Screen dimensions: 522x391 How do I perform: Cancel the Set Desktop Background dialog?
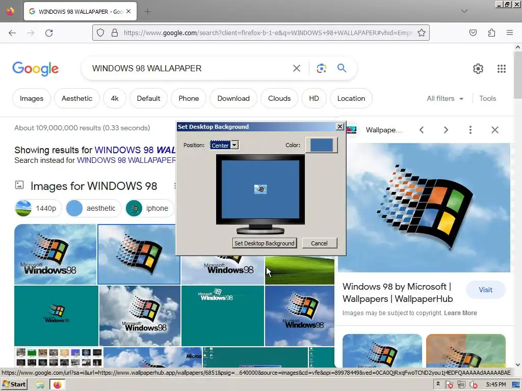tap(319, 243)
